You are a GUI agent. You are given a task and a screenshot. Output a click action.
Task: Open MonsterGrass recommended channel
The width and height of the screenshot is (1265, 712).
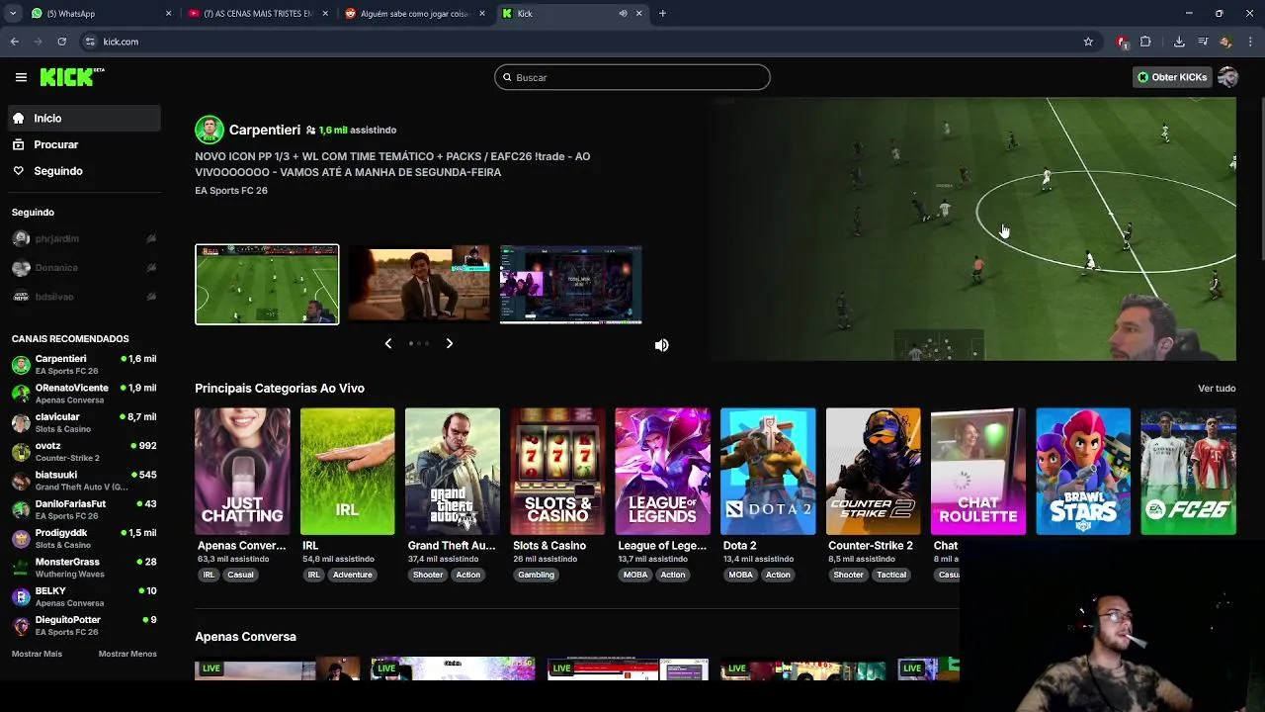[84, 568]
